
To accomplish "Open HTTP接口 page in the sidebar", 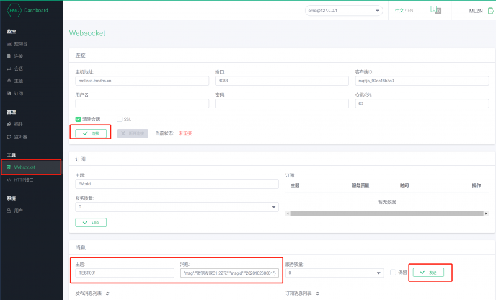I will click(x=23, y=180).
